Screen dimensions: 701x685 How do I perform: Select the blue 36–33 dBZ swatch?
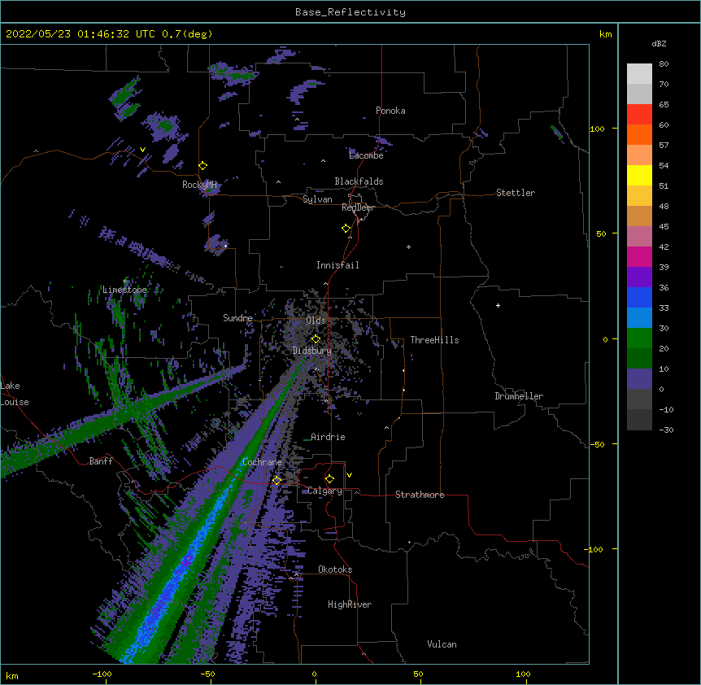point(639,297)
